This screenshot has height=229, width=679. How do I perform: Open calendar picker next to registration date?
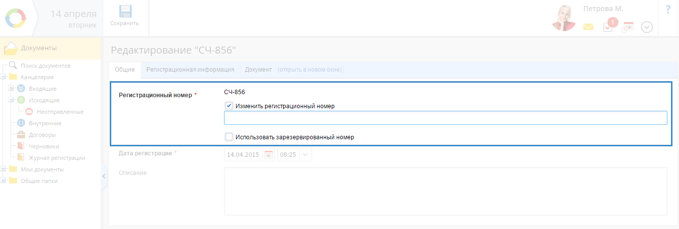point(269,154)
